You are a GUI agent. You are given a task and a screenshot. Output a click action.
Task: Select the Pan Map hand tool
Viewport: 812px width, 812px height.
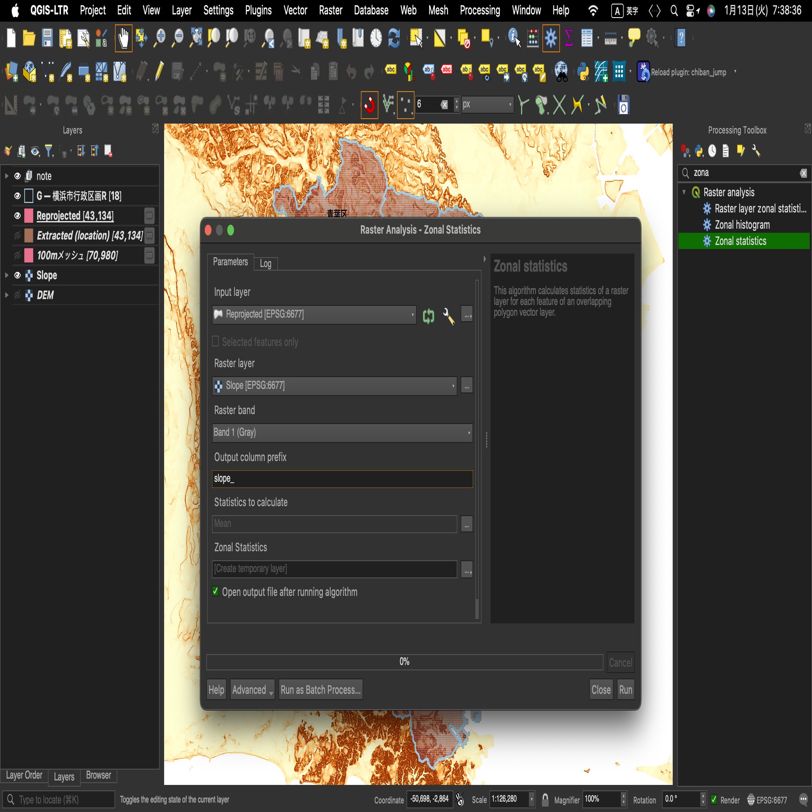[x=123, y=38]
